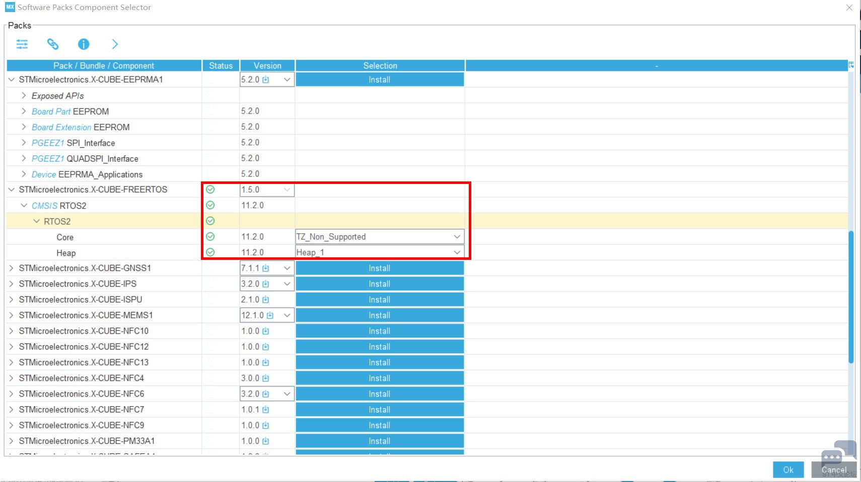
Task: Click the download icon beside X-CUBE-ISPU version 2.1.0
Action: pyautogui.click(x=265, y=300)
